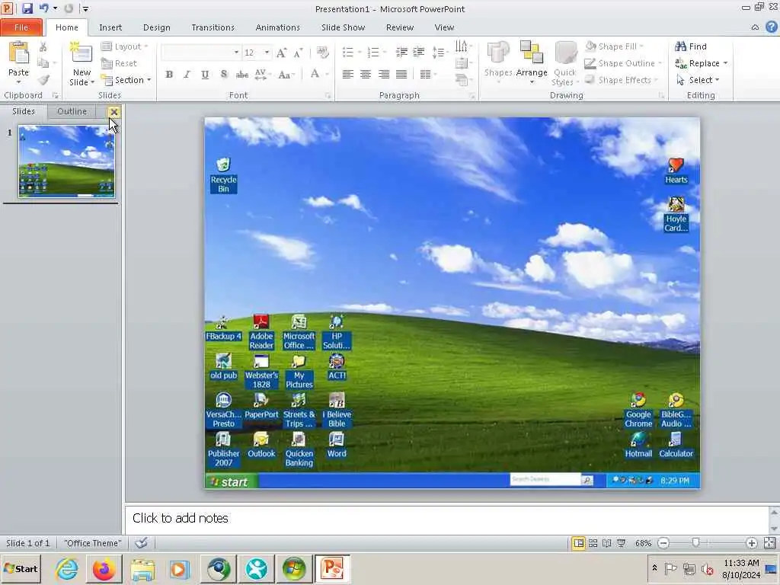This screenshot has height=585, width=780.
Task: Close the Slides pane with X
Action: (x=114, y=112)
